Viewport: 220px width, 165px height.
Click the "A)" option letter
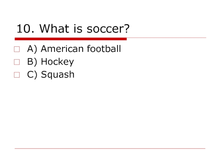pyautogui.click(x=32, y=49)
